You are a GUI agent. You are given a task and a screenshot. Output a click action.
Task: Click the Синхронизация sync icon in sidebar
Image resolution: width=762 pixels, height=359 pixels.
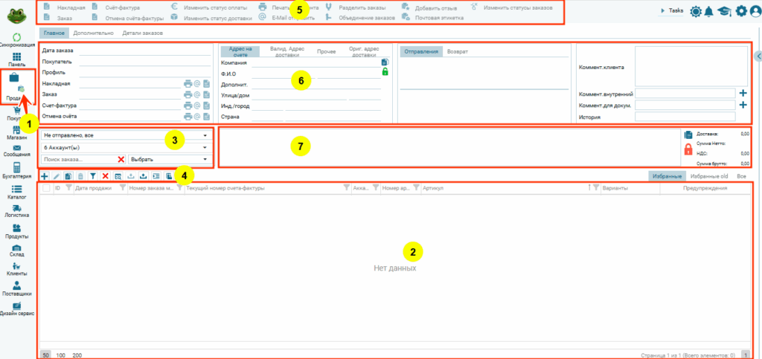[x=16, y=36]
